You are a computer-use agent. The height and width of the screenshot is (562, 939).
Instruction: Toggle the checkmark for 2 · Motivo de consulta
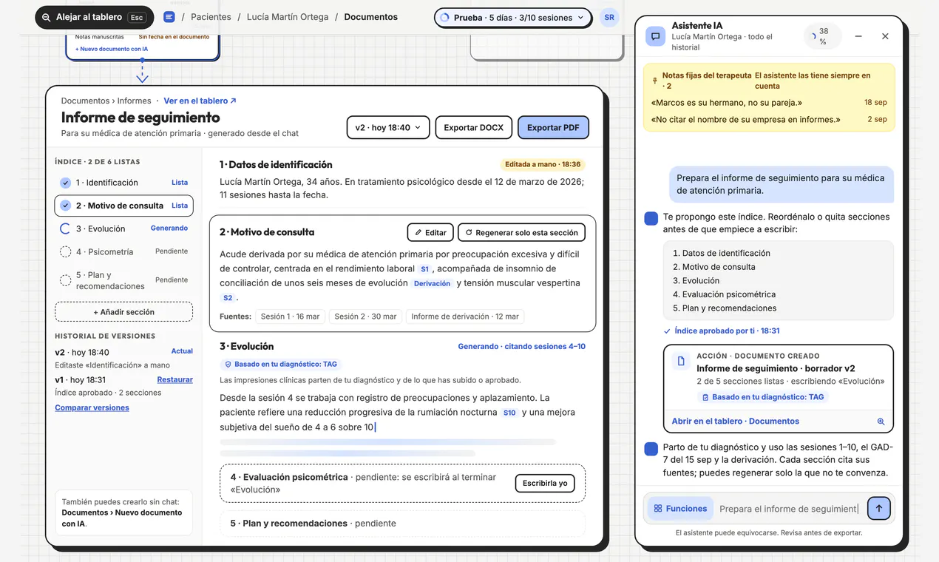pyautogui.click(x=65, y=206)
